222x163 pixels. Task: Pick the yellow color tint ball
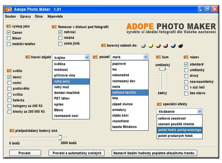(151, 45)
